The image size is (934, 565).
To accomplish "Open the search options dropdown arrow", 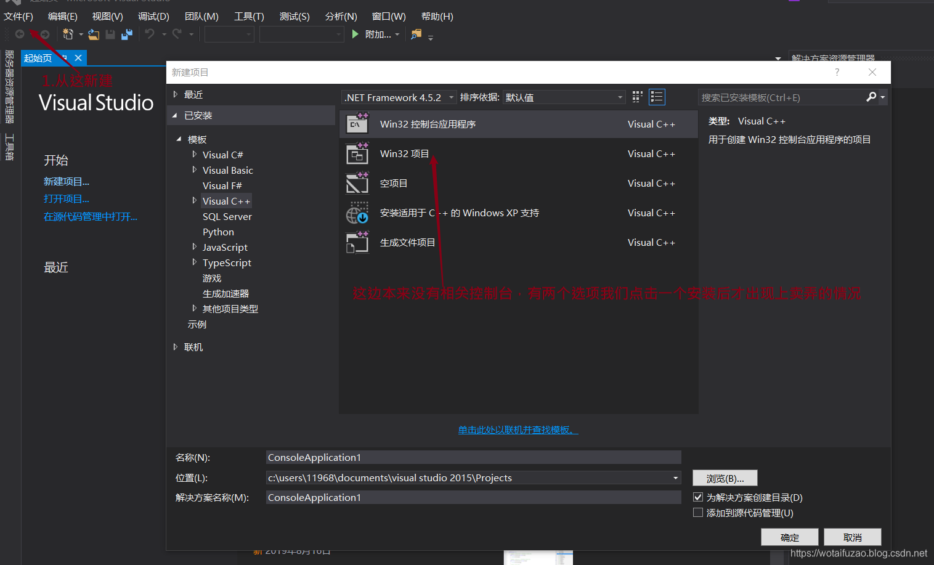I will 883,97.
